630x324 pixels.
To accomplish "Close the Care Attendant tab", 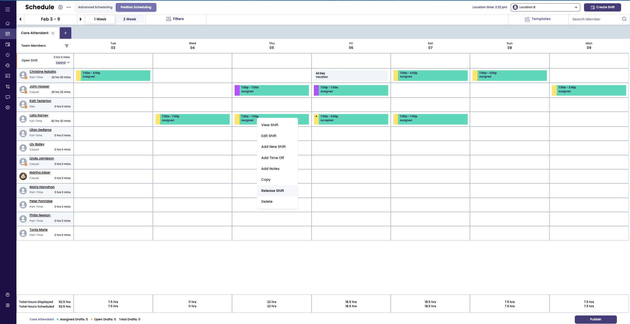I will (x=53, y=33).
